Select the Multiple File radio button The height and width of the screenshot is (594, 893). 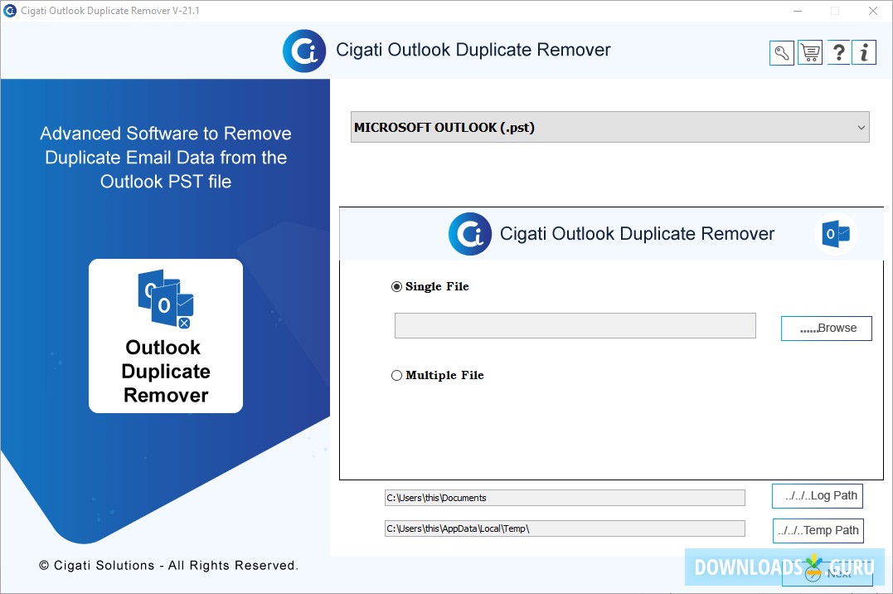[x=396, y=375]
